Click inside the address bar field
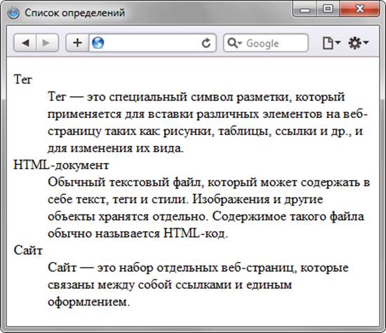The height and width of the screenshot is (333, 386). tap(152, 43)
